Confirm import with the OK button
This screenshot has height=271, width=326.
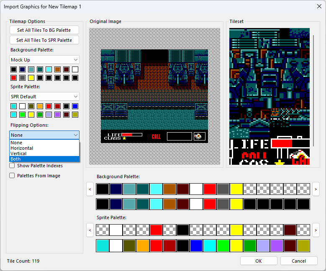click(x=259, y=261)
